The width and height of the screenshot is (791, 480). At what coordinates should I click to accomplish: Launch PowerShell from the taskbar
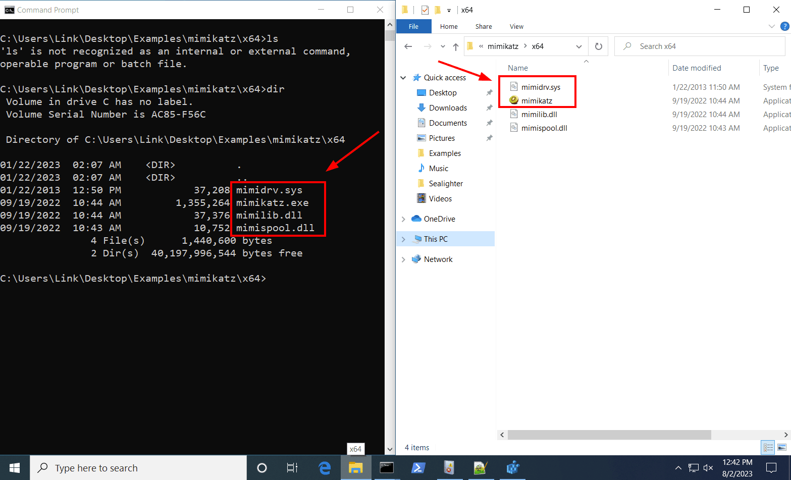pyautogui.click(x=418, y=468)
